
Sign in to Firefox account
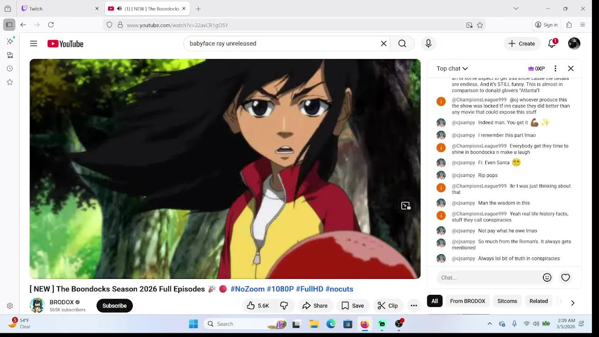pos(546,25)
